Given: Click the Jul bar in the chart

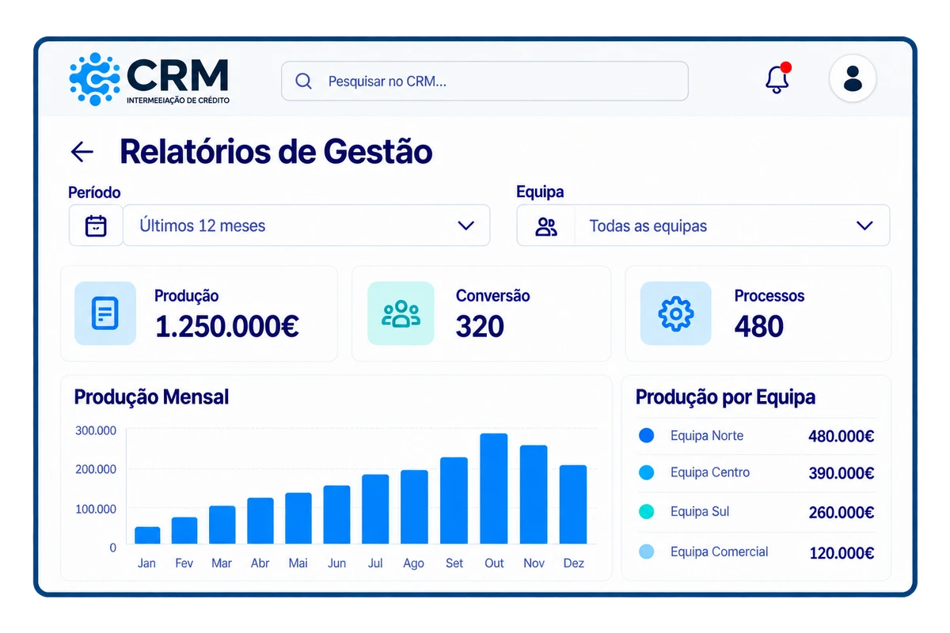Looking at the screenshot, I should (x=375, y=509).
